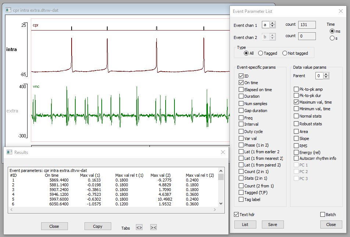Uncheck the ID event parameter
This screenshot has height=237, width=350.
tap(241, 76)
